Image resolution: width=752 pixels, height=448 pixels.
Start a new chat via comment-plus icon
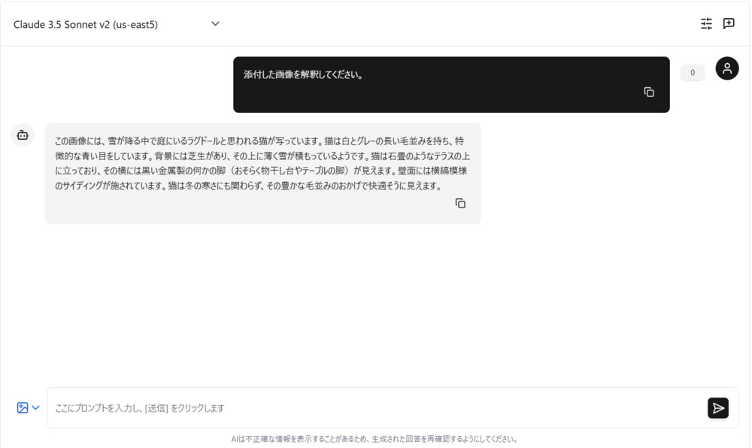click(728, 23)
